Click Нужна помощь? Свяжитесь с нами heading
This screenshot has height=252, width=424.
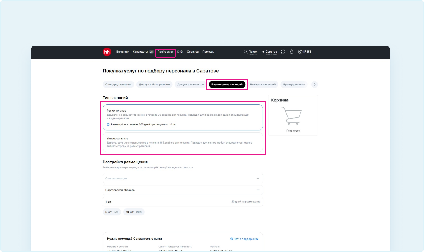tap(134, 239)
